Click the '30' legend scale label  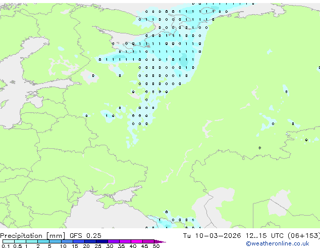pos(110,246)
